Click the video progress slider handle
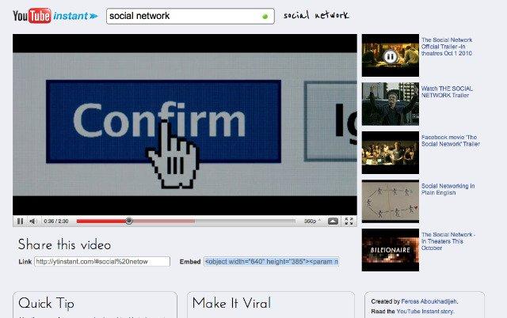The image size is (507, 318). (x=129, y=221)
